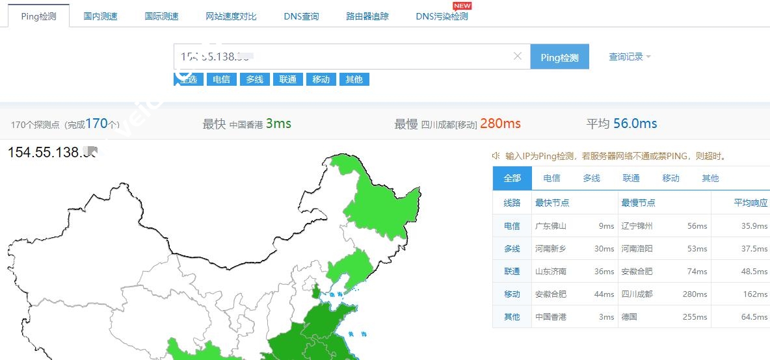Click the 联通 row label in the table
Screen dimensions: 770x360
click(x=512, y=271)
